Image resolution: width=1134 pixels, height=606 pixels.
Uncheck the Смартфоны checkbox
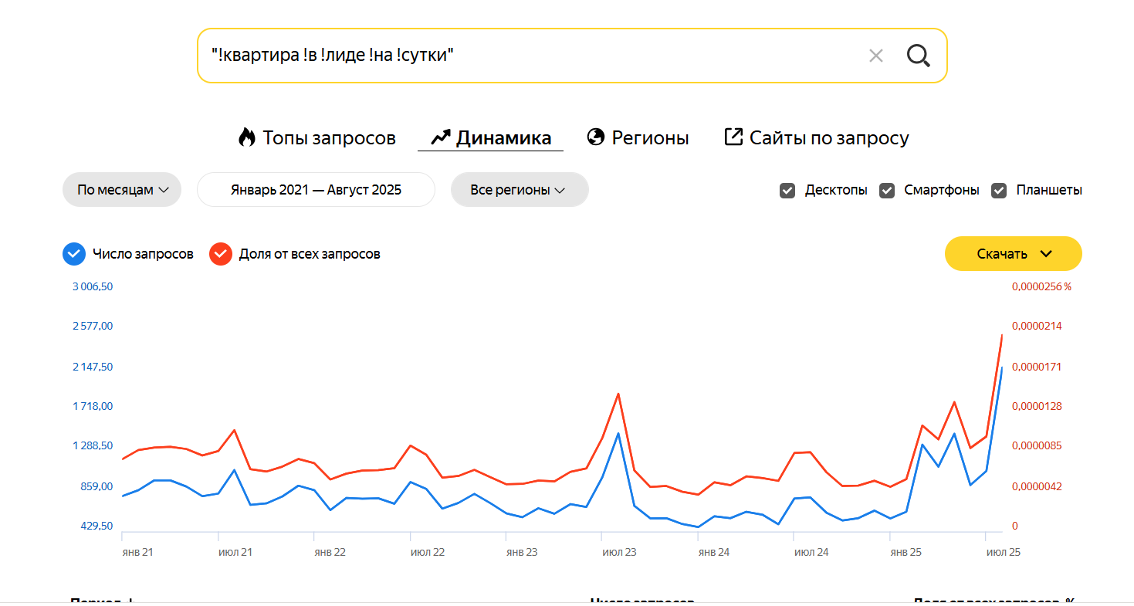[887, 190]
